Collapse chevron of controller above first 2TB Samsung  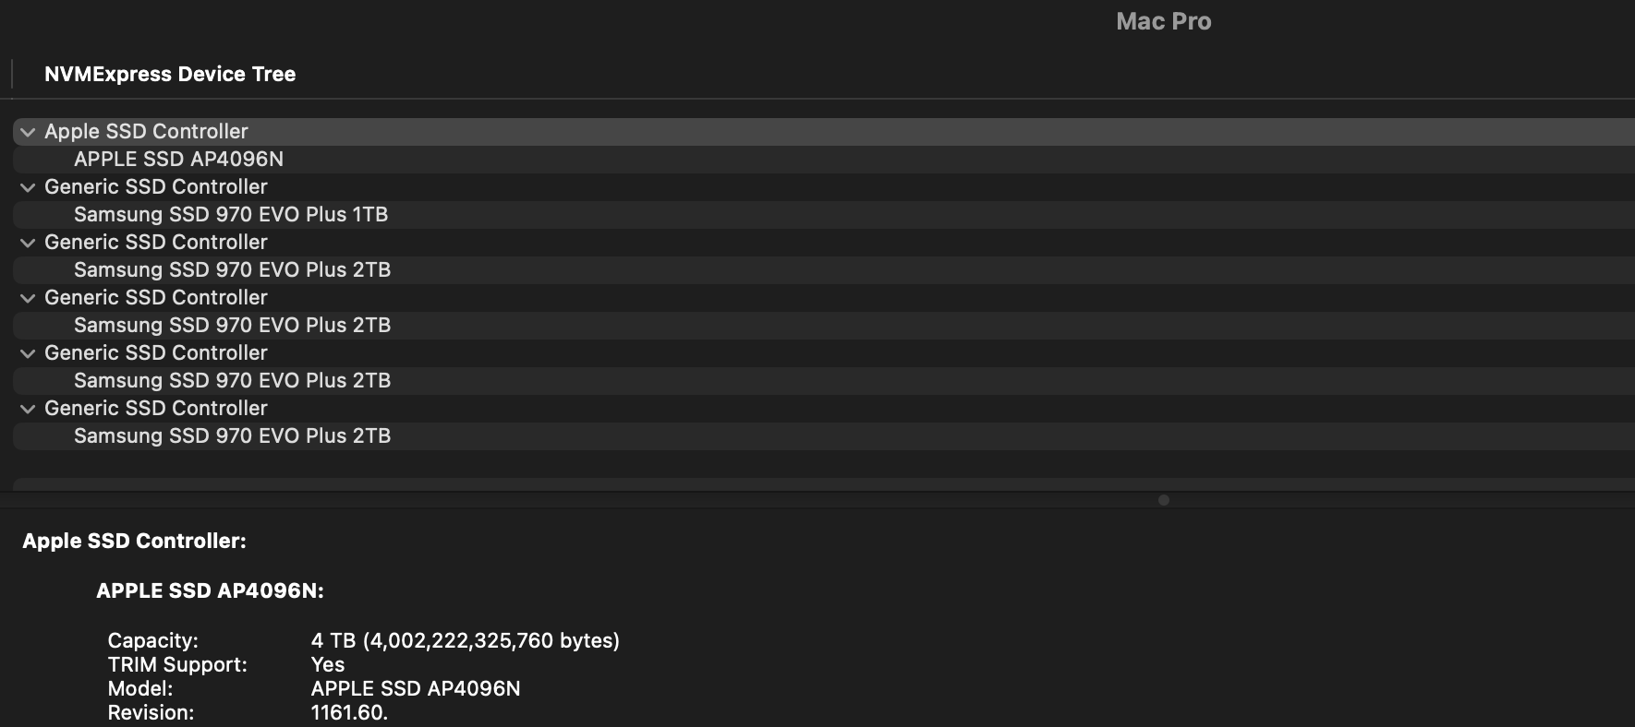coord(28,243)
